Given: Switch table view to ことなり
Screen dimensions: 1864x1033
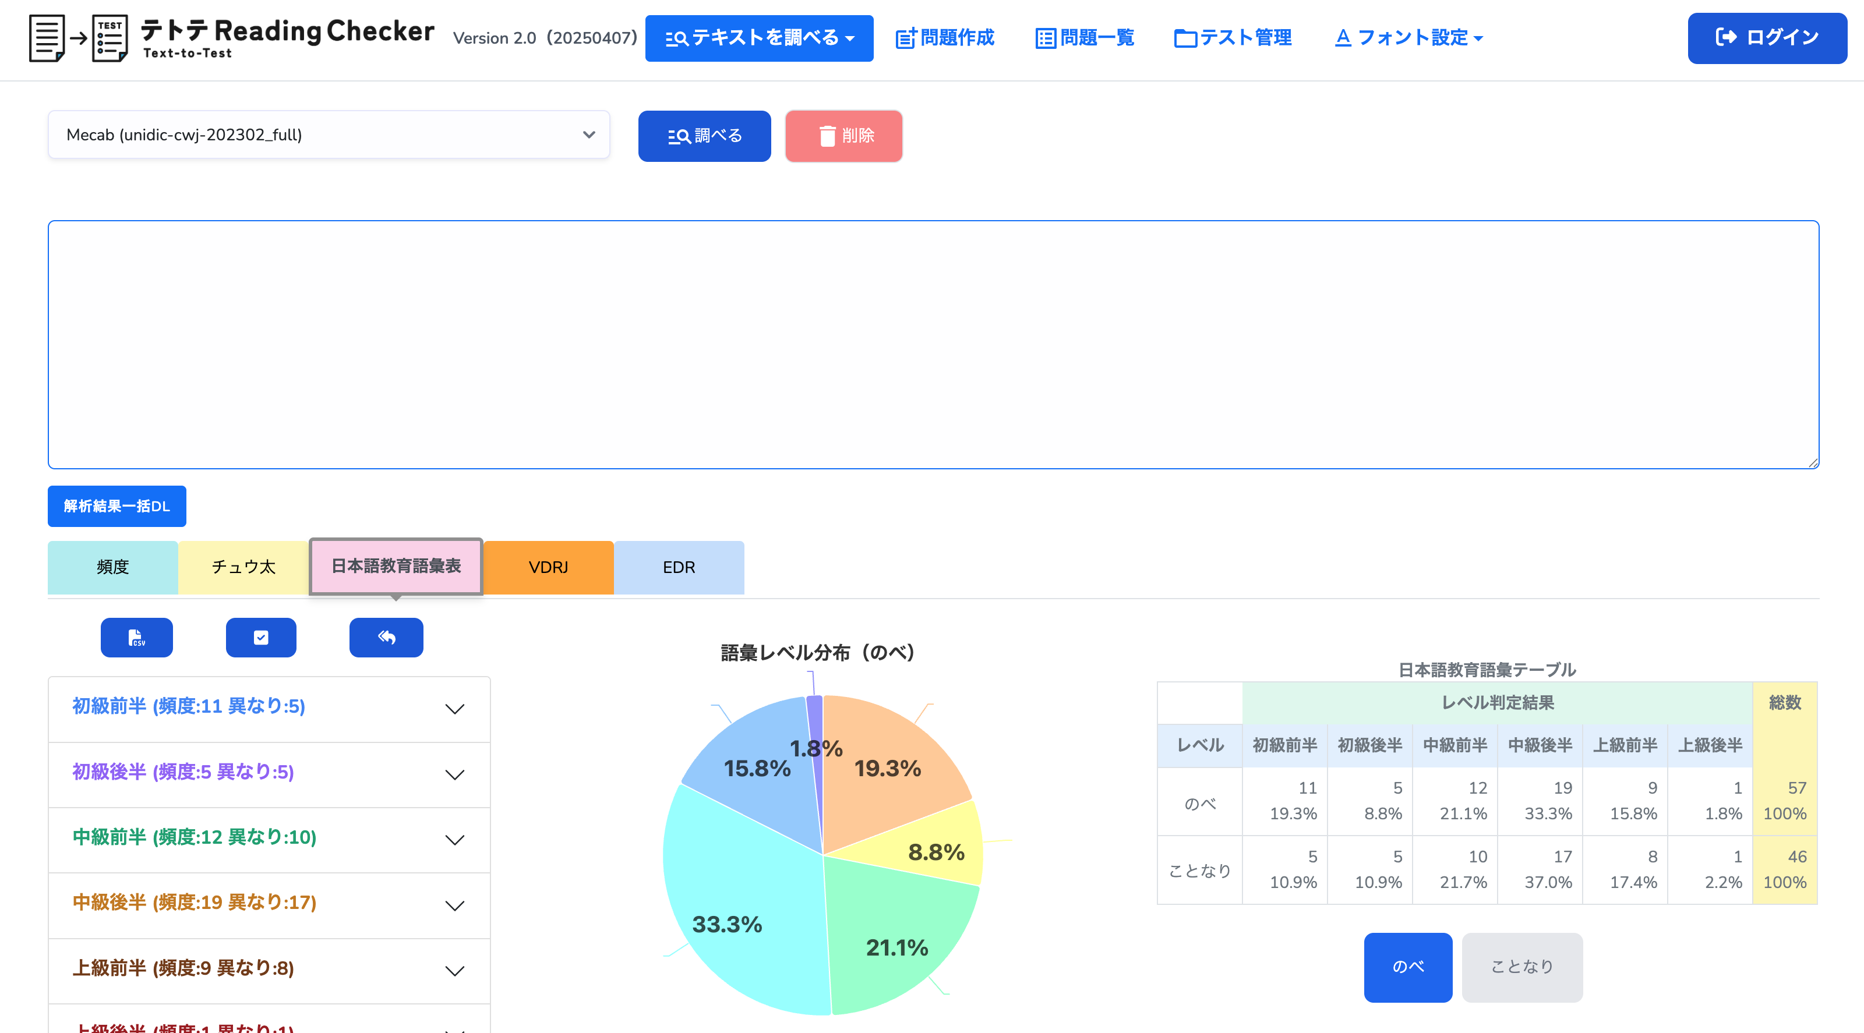Looking at the screenshot, I should [x=1521, y=967].
